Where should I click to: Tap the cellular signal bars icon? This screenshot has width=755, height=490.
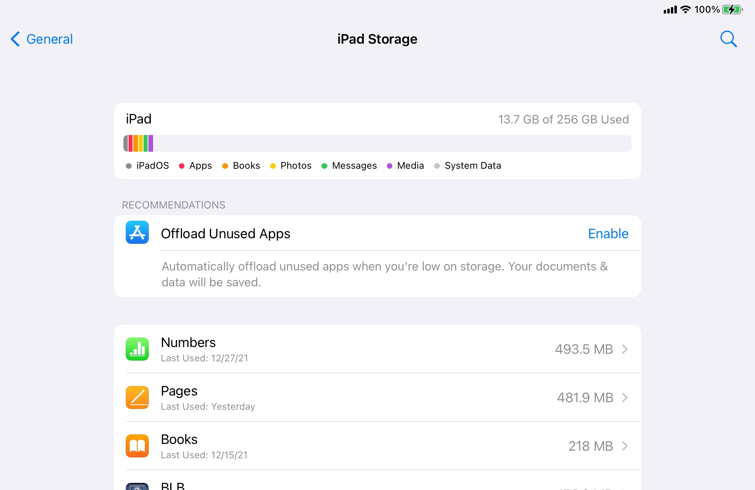(670, 10)
